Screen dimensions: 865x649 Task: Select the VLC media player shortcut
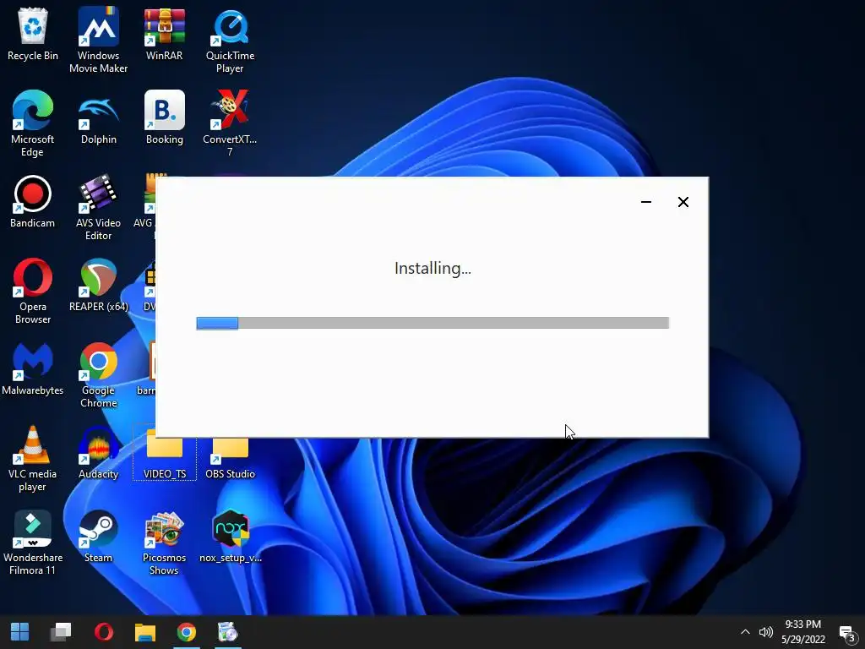(33, 459)
